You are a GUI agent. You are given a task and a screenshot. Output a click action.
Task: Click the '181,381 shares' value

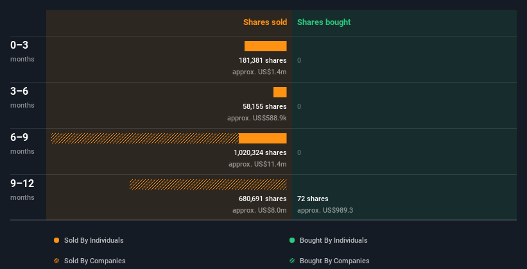(263, 60)
